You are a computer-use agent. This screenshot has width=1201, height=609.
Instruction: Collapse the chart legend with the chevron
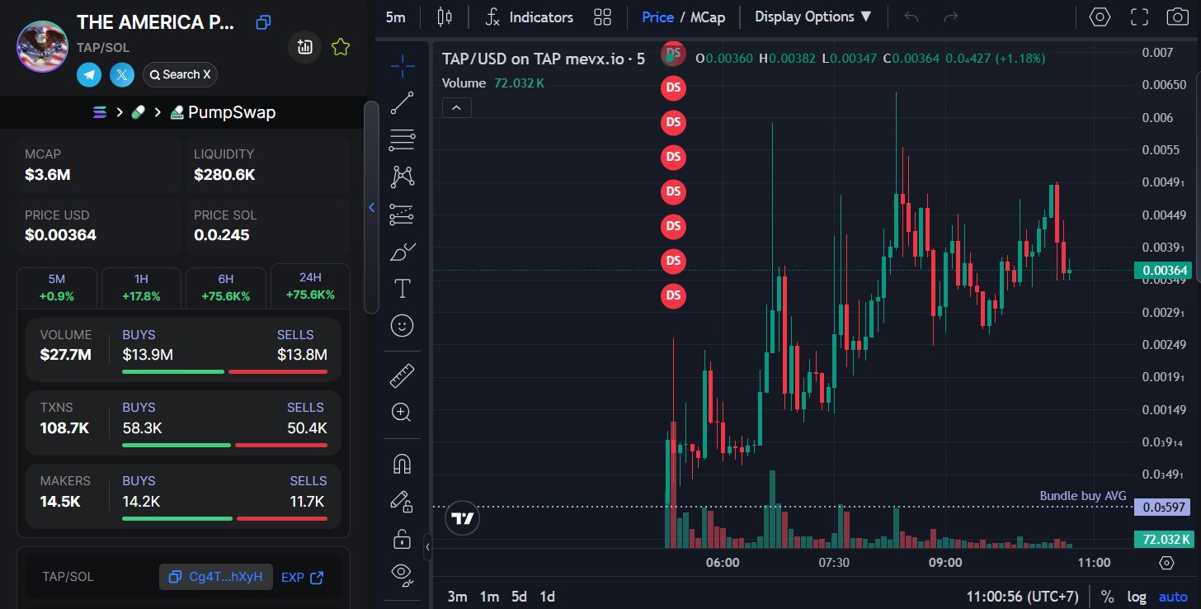pos(457,107)
